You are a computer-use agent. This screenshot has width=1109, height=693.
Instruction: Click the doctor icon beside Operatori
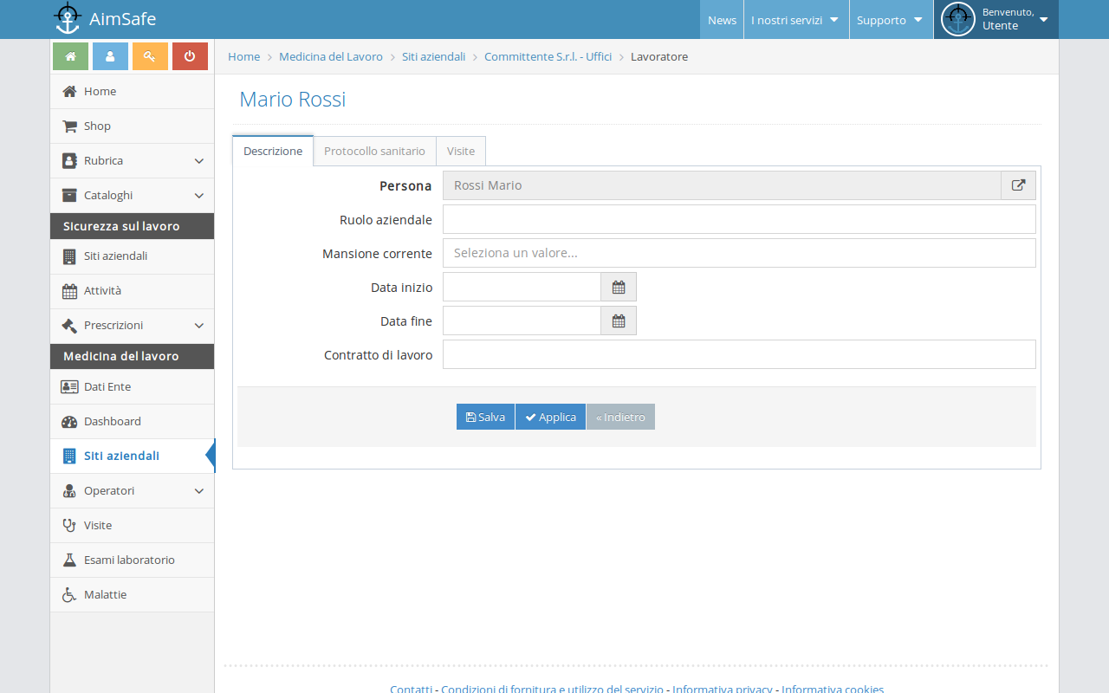69,491
